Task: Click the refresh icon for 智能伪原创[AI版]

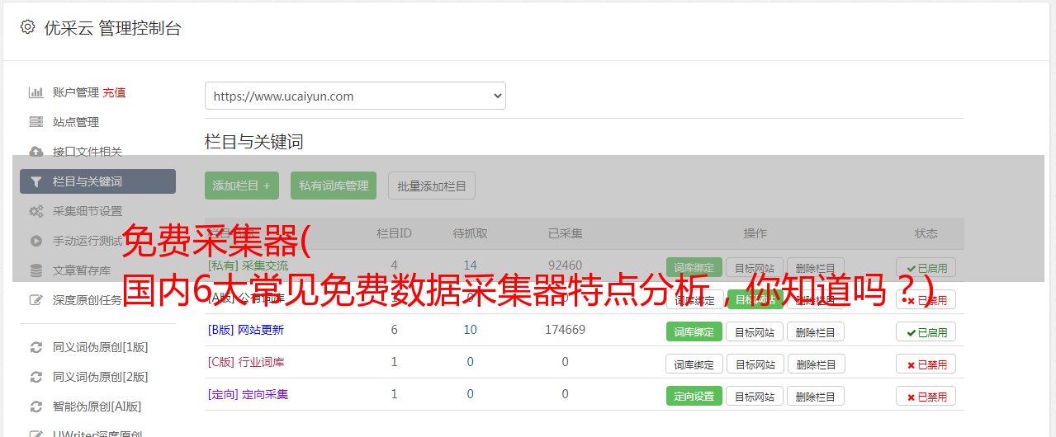Action: (36, 406)
